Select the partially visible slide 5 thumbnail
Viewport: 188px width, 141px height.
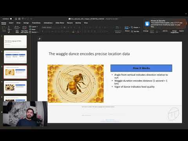pyautogui.click(x=15, y=99)
